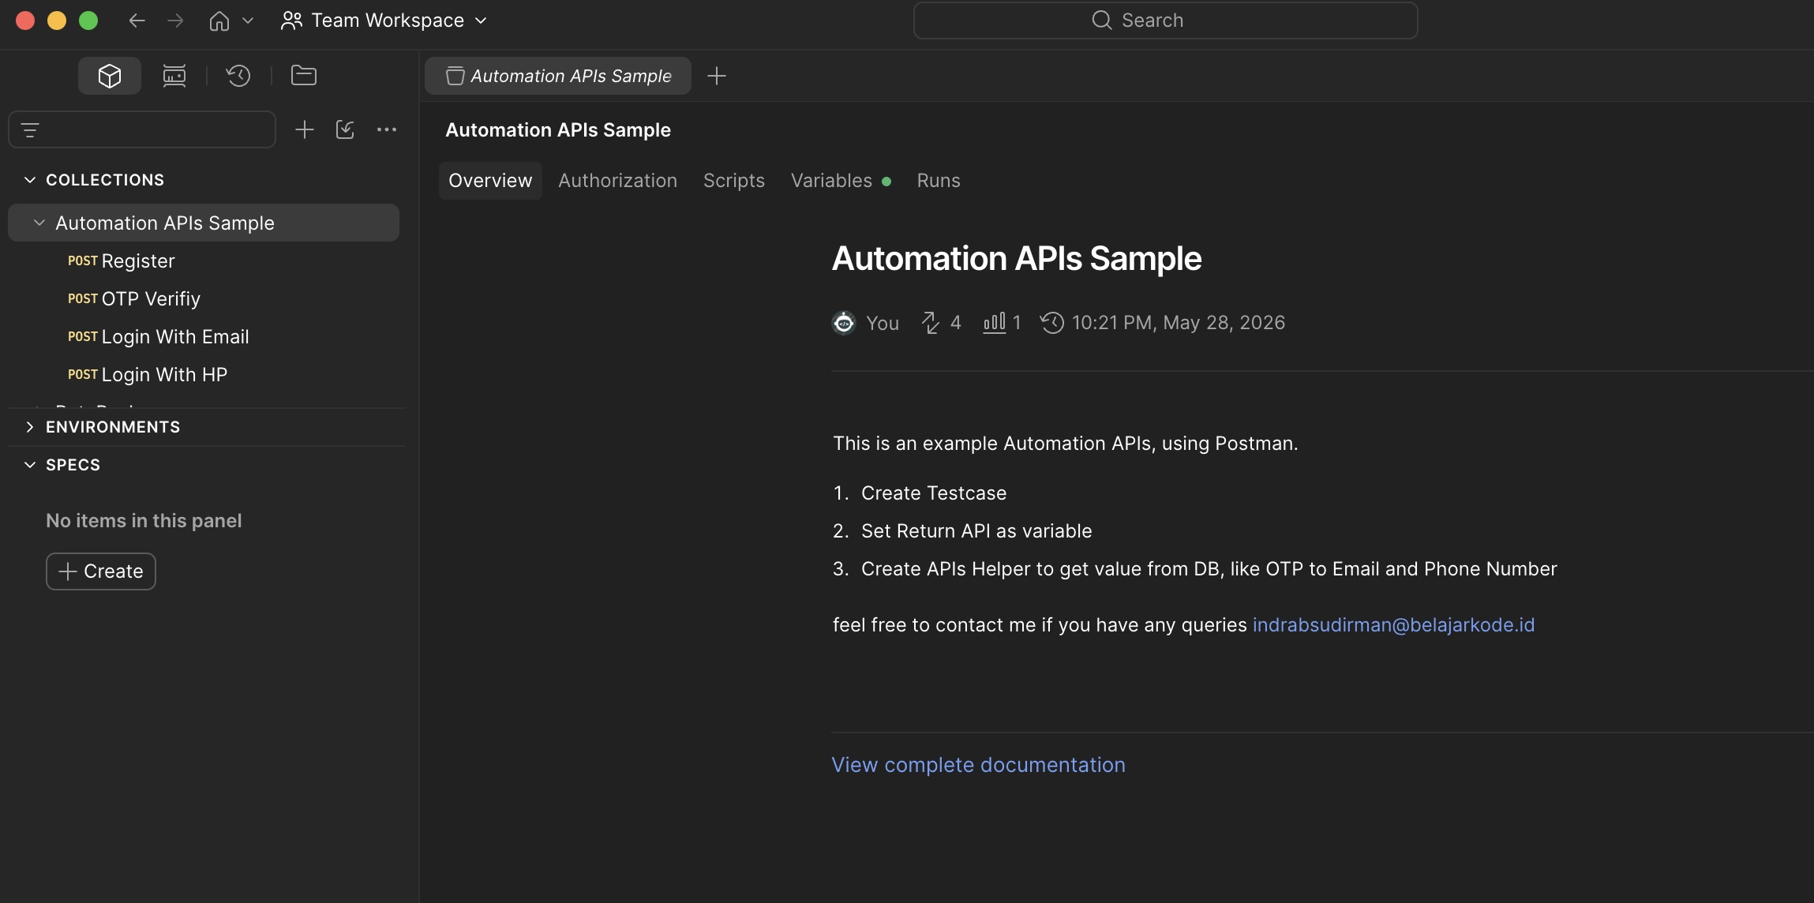Open the History clock icon
Image resolution: width=1814 pixels, height=903 pixels.
tap(238, 76)
